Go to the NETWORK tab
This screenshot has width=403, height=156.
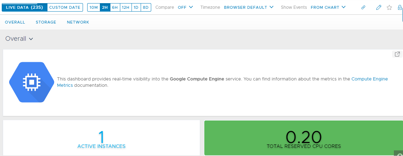click(78, 22)
